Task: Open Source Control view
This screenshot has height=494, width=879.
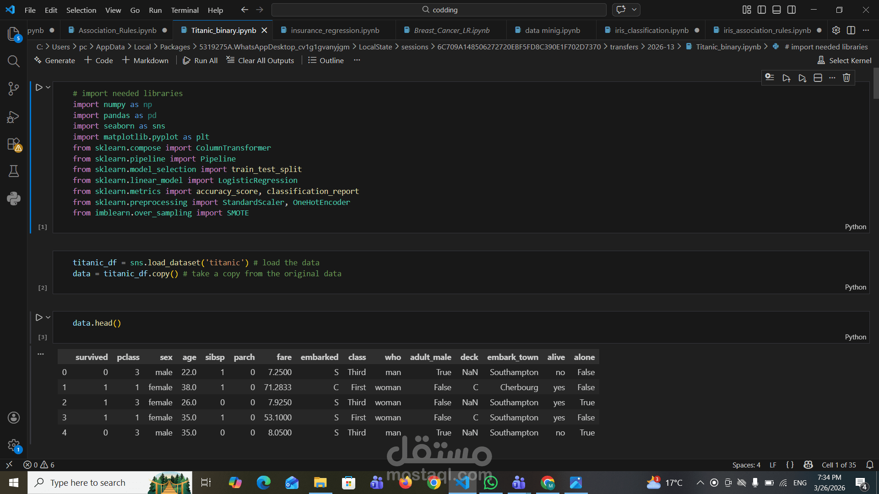Action: pos(13,89)
